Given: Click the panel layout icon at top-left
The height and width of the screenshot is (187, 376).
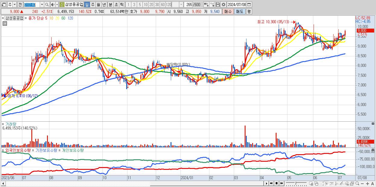Looking at the screenshot, I should point(4,5).
